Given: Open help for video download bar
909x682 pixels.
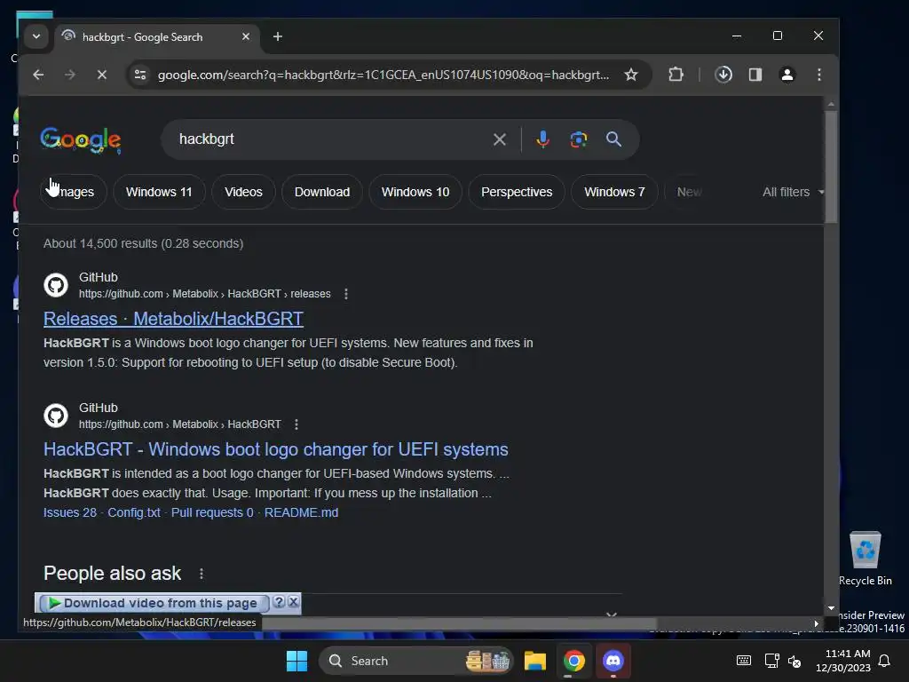Looking at the screenshot, I should [x=279, y=602].
